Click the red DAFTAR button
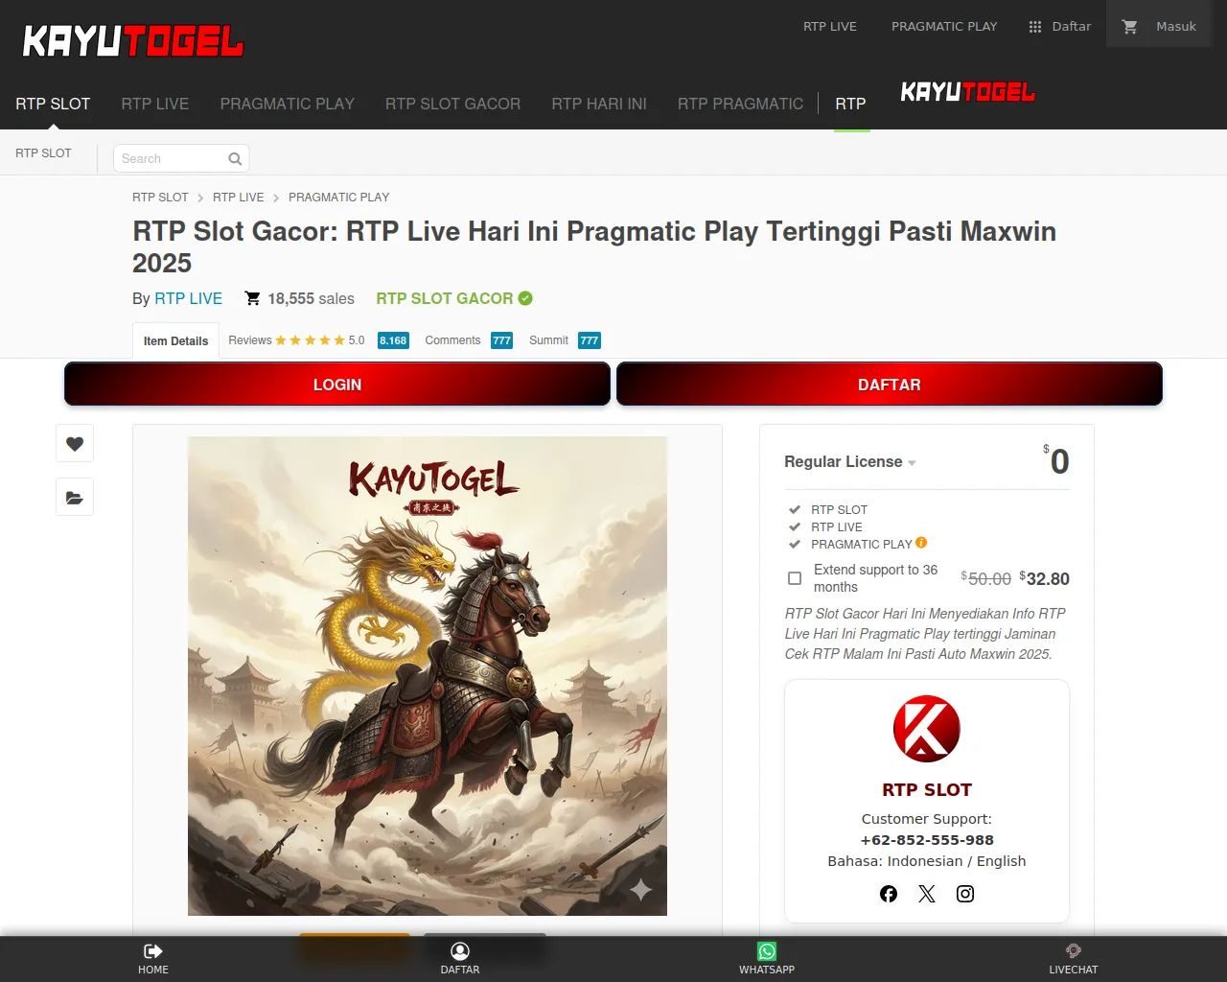Viewport: 1227px width, 982px height. pos(890,385)
